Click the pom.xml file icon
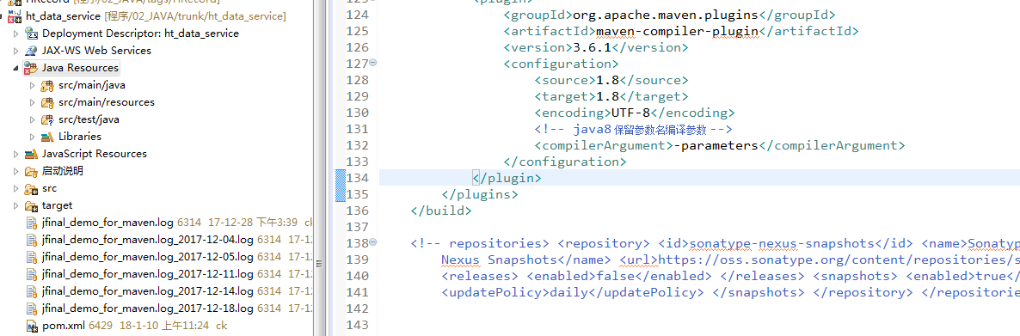The image size is (1020, 336). [31, 326]
